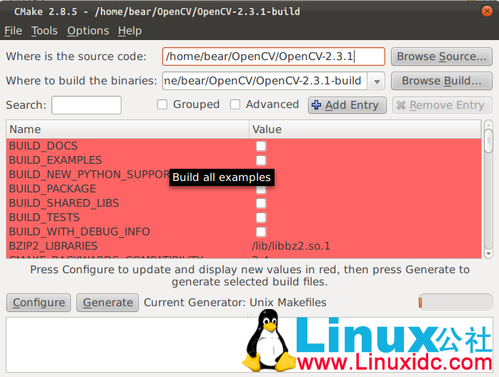
Task: Select the BUILD_DOCS entry name
Action: coord(44,146)
